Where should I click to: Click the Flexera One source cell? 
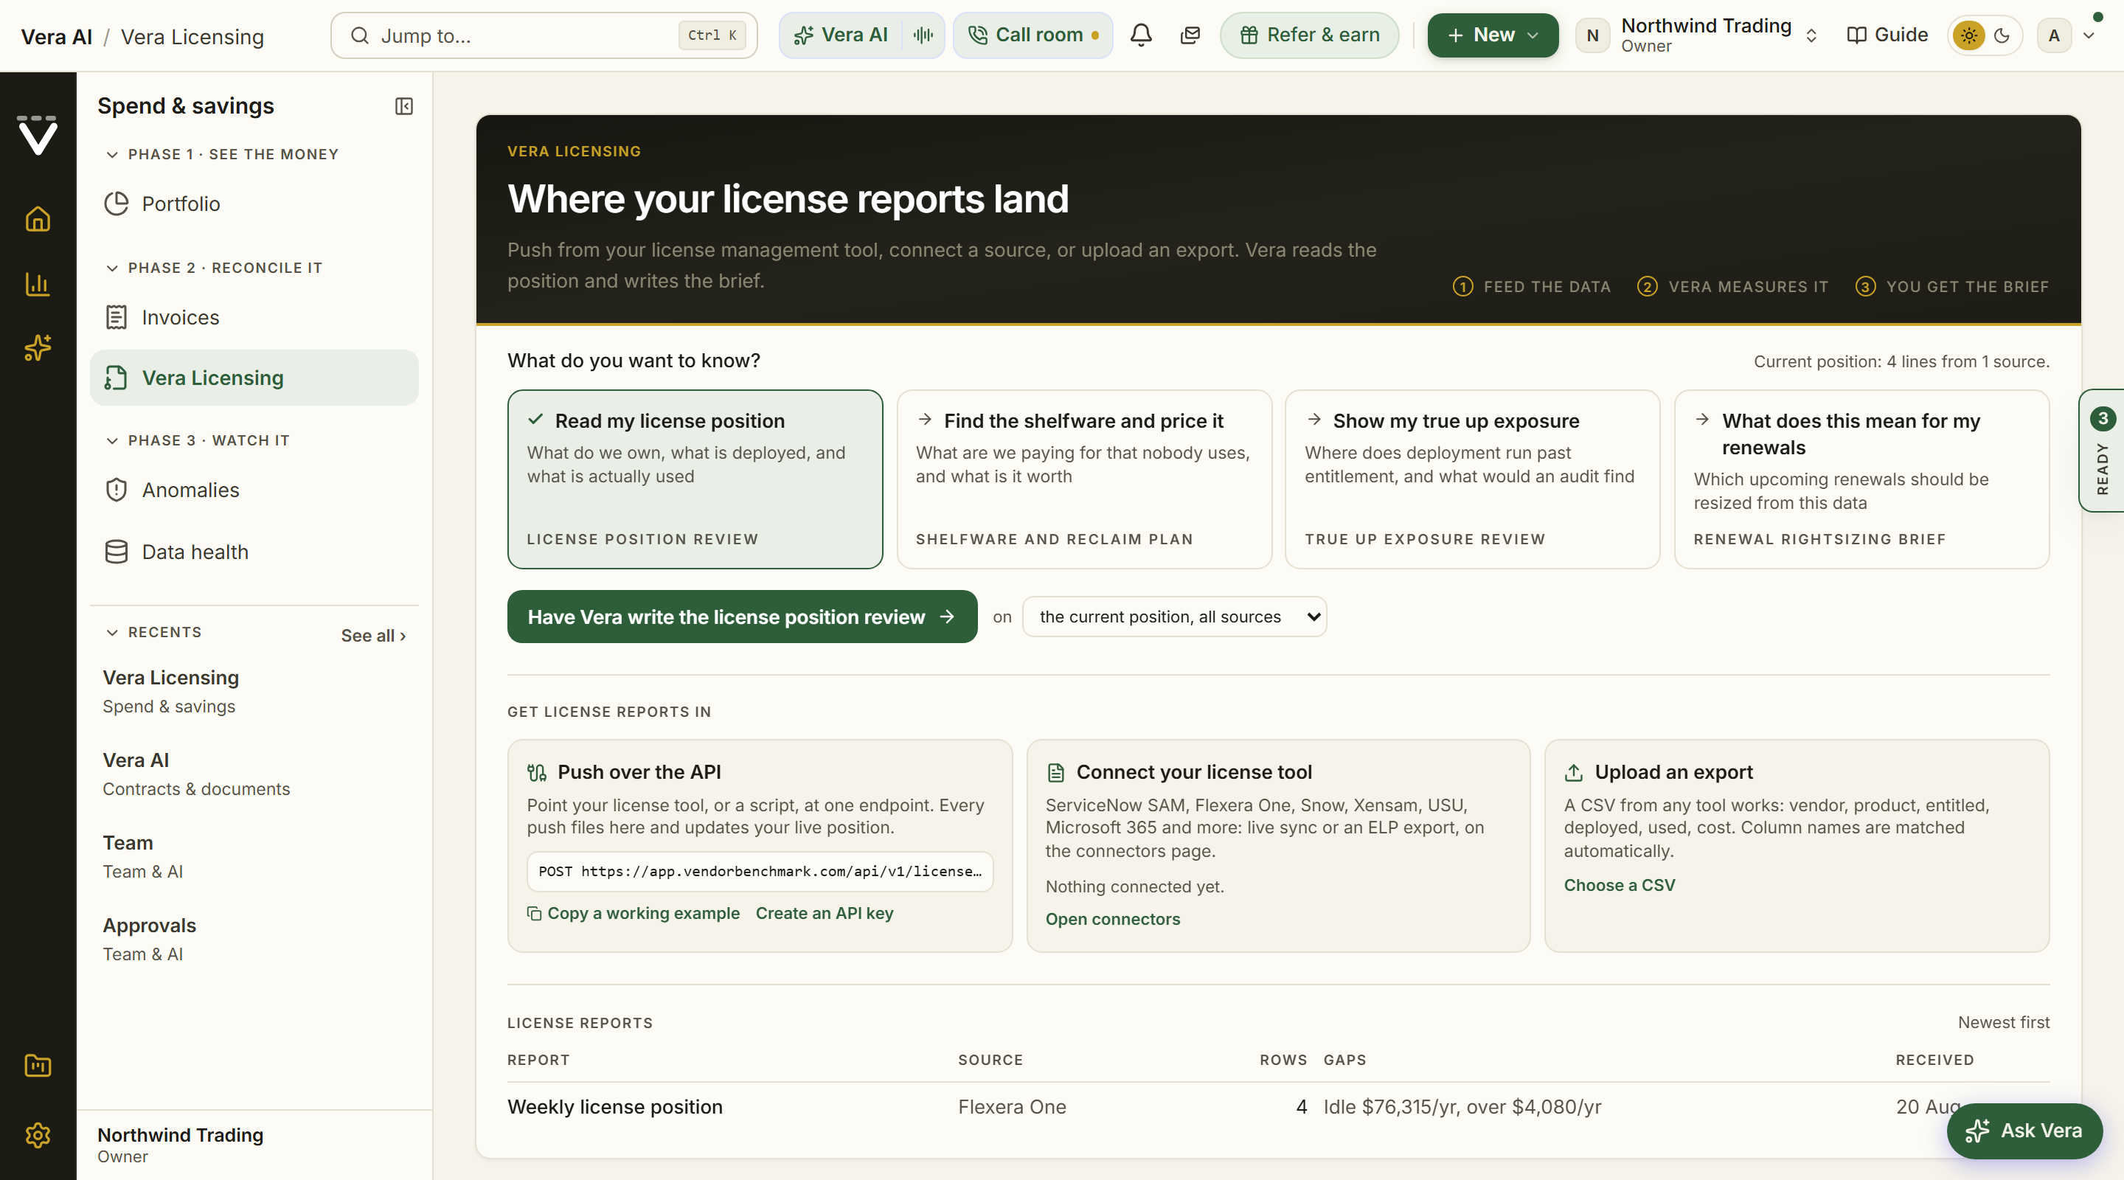[x=1012, y=1106]
